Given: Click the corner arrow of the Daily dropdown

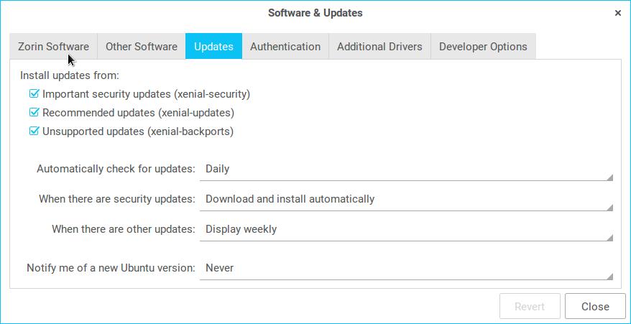Looking at the screenshot, I should point(609,177).
